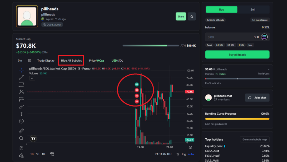Generate bubble map of top holders
Image resolution: width=287 pixels, height=162 pixels.
coord(254,139)
